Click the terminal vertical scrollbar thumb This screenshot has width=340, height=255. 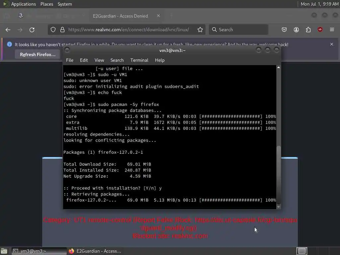tap(279, 175)
